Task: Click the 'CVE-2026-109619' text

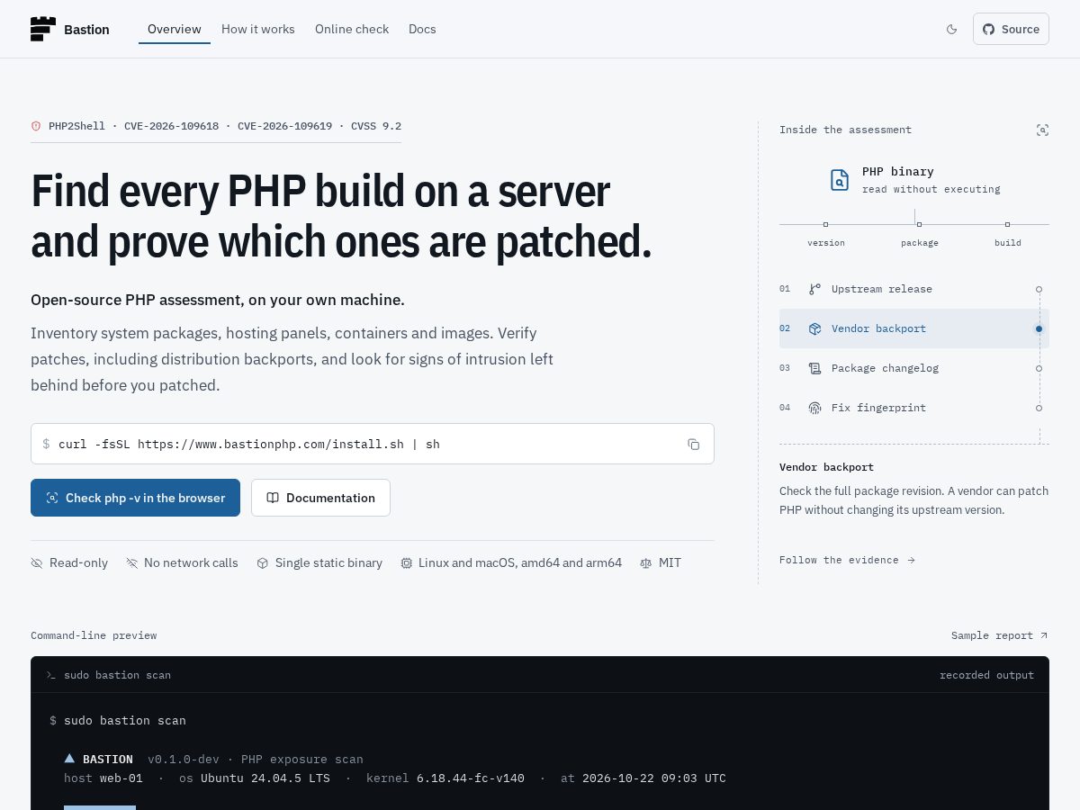Action: [x=284, y=126]
